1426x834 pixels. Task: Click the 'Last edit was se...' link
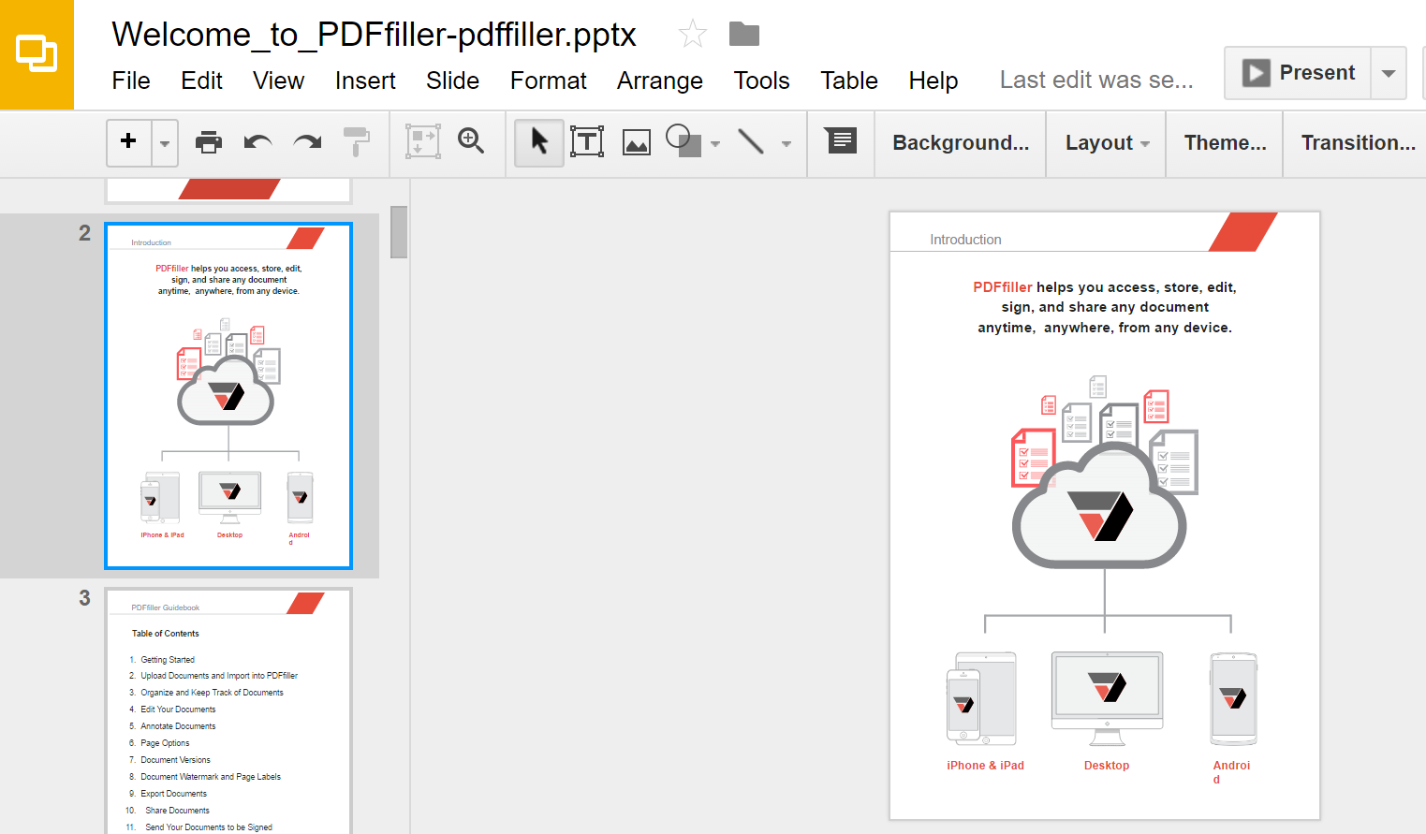(x=1096, y=80)
